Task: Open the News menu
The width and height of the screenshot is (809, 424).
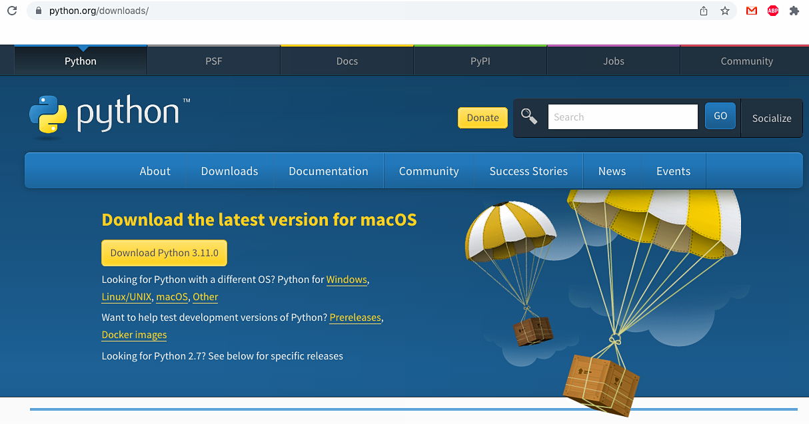Action: 612,171
